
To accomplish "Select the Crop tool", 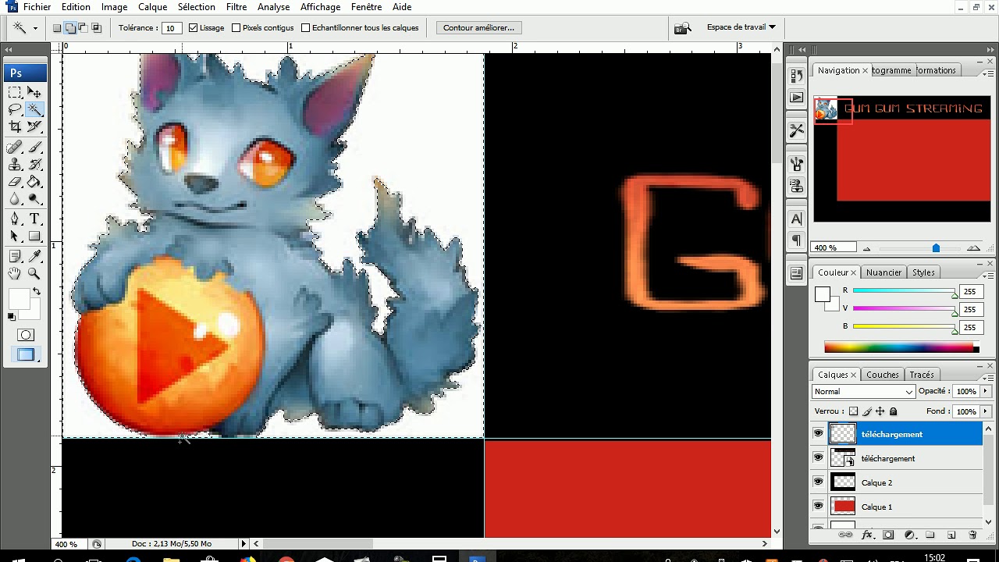I will (15, 127).
